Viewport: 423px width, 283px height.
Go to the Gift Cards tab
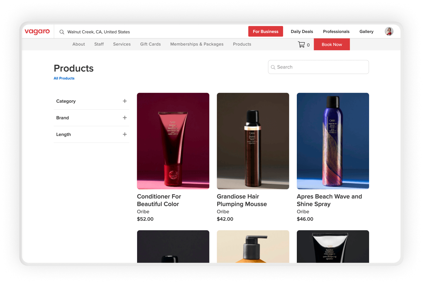coord(150,44)
